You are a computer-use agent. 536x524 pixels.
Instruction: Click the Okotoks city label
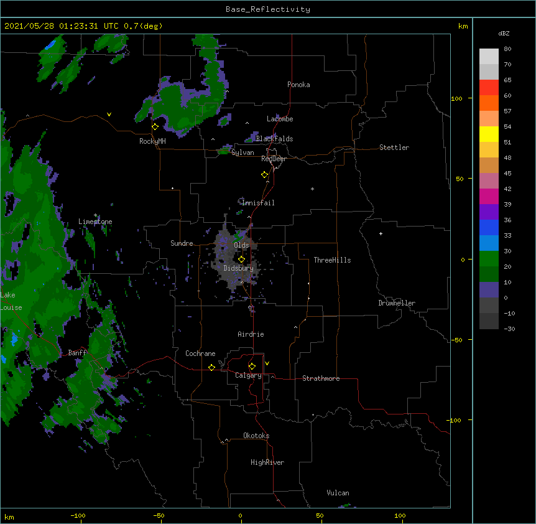click(256, 436)
